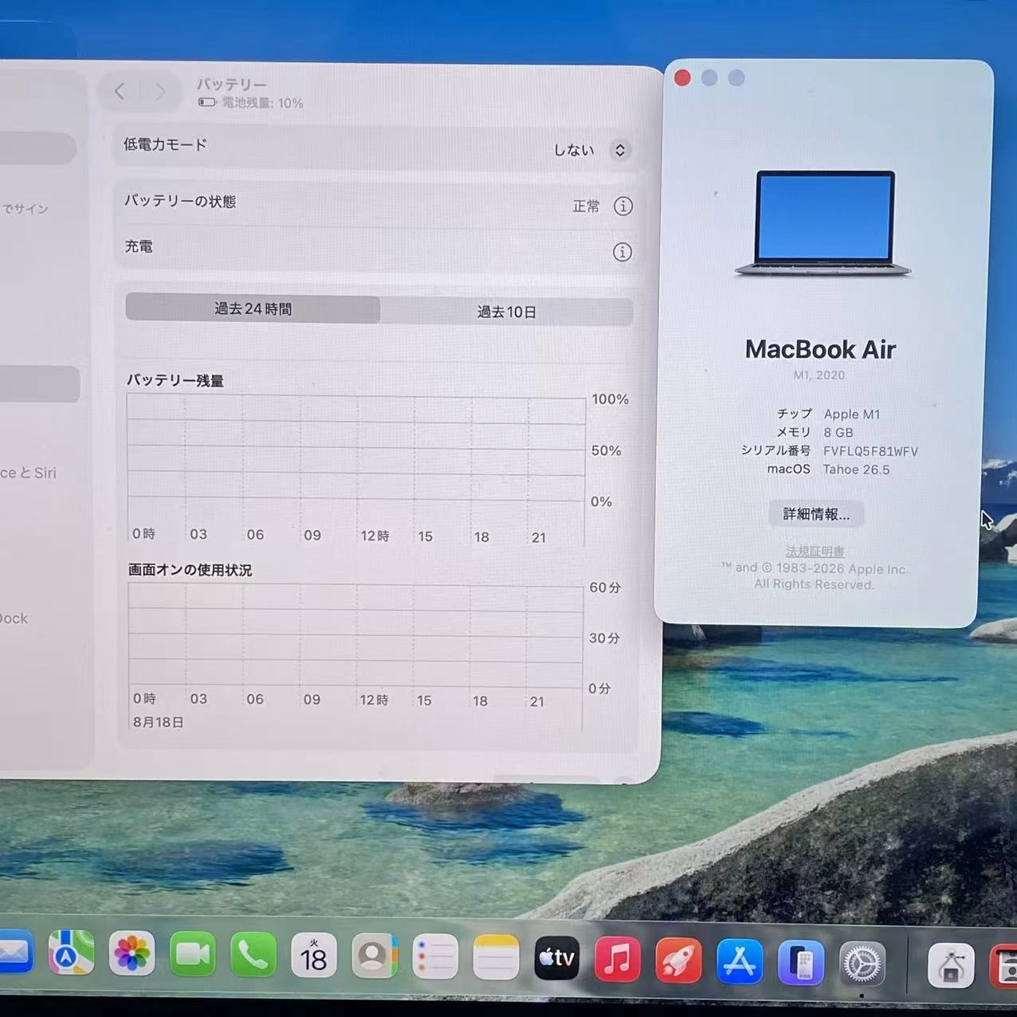Open 法規証明書 link in About window
1017x1017 pixels.
coord(815,551)
